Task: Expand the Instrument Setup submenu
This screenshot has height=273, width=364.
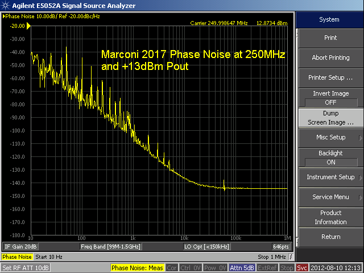Action: point(330,177)
